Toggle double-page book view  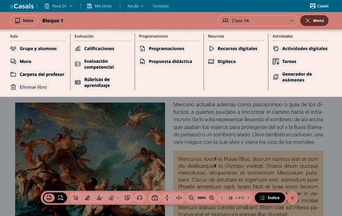pyautogui.click(x=155, y=198)
